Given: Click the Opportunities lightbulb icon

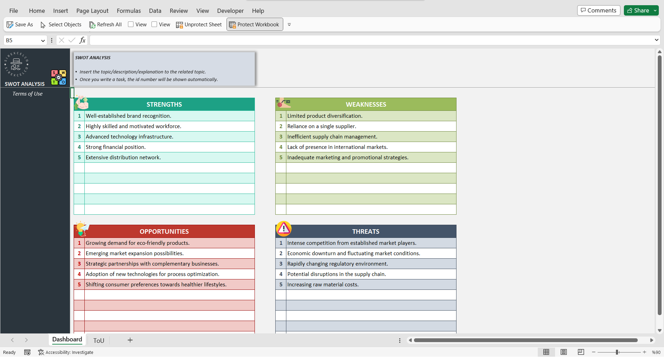Looking at the screenshot, I should click(82, 229).
